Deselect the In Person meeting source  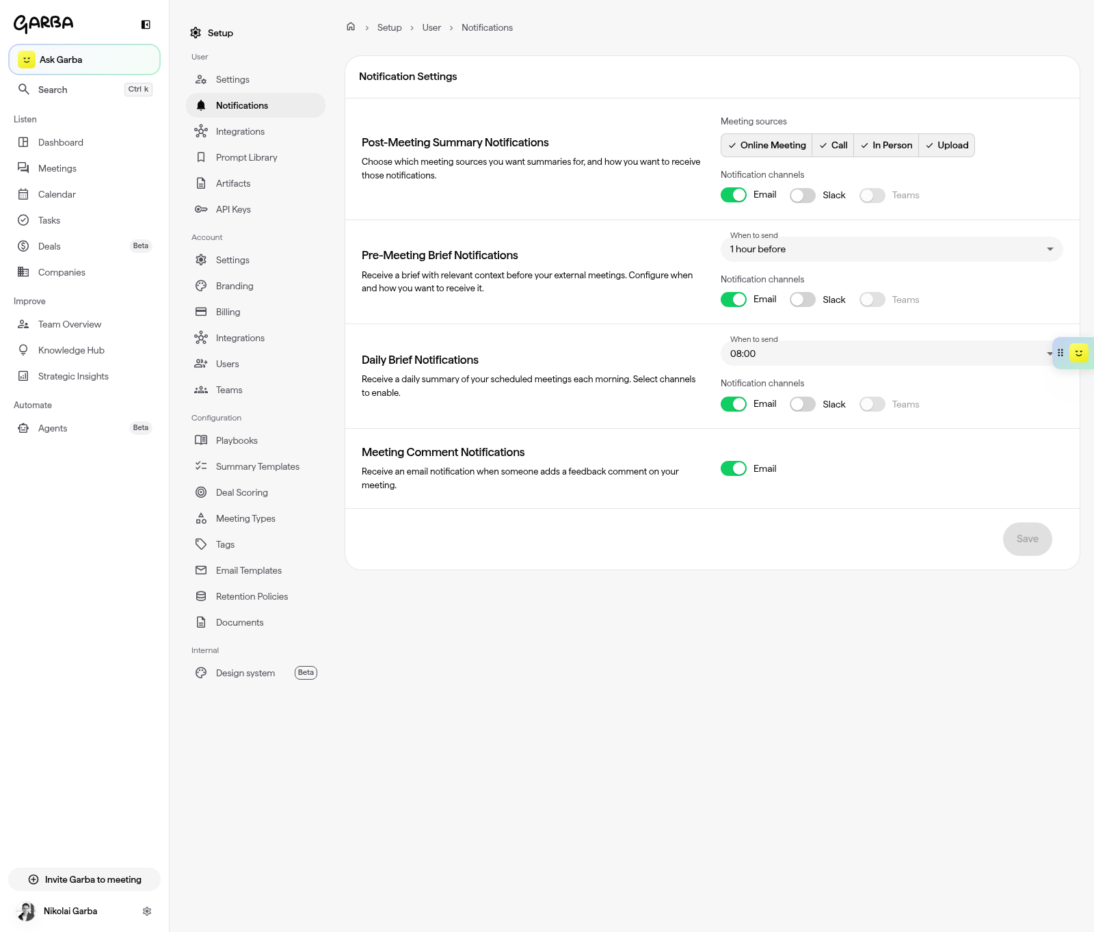pos(886,145)
